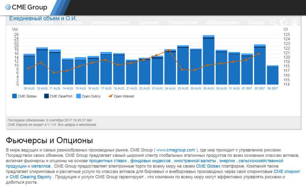Screen dimensions: 306x193
Task: Click the 24 AUG open interest point
Action: pyautogui.click(x=169, y=50)
